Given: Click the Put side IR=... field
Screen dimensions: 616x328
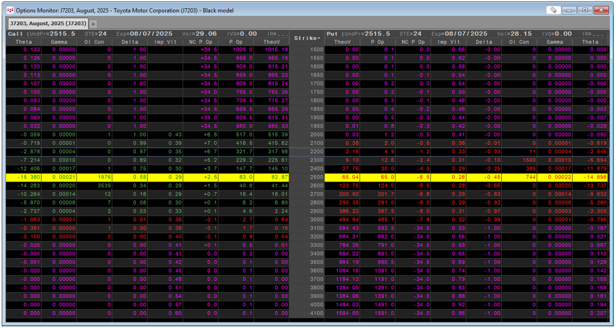Looking at the screenshot, I should pos(593,34).
